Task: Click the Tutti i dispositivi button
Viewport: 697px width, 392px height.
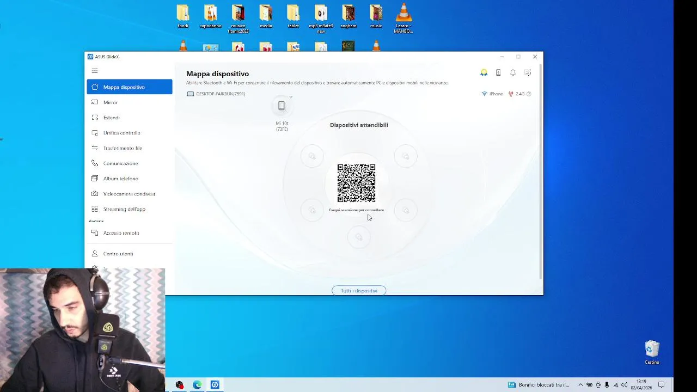Action: click(359, 291)
